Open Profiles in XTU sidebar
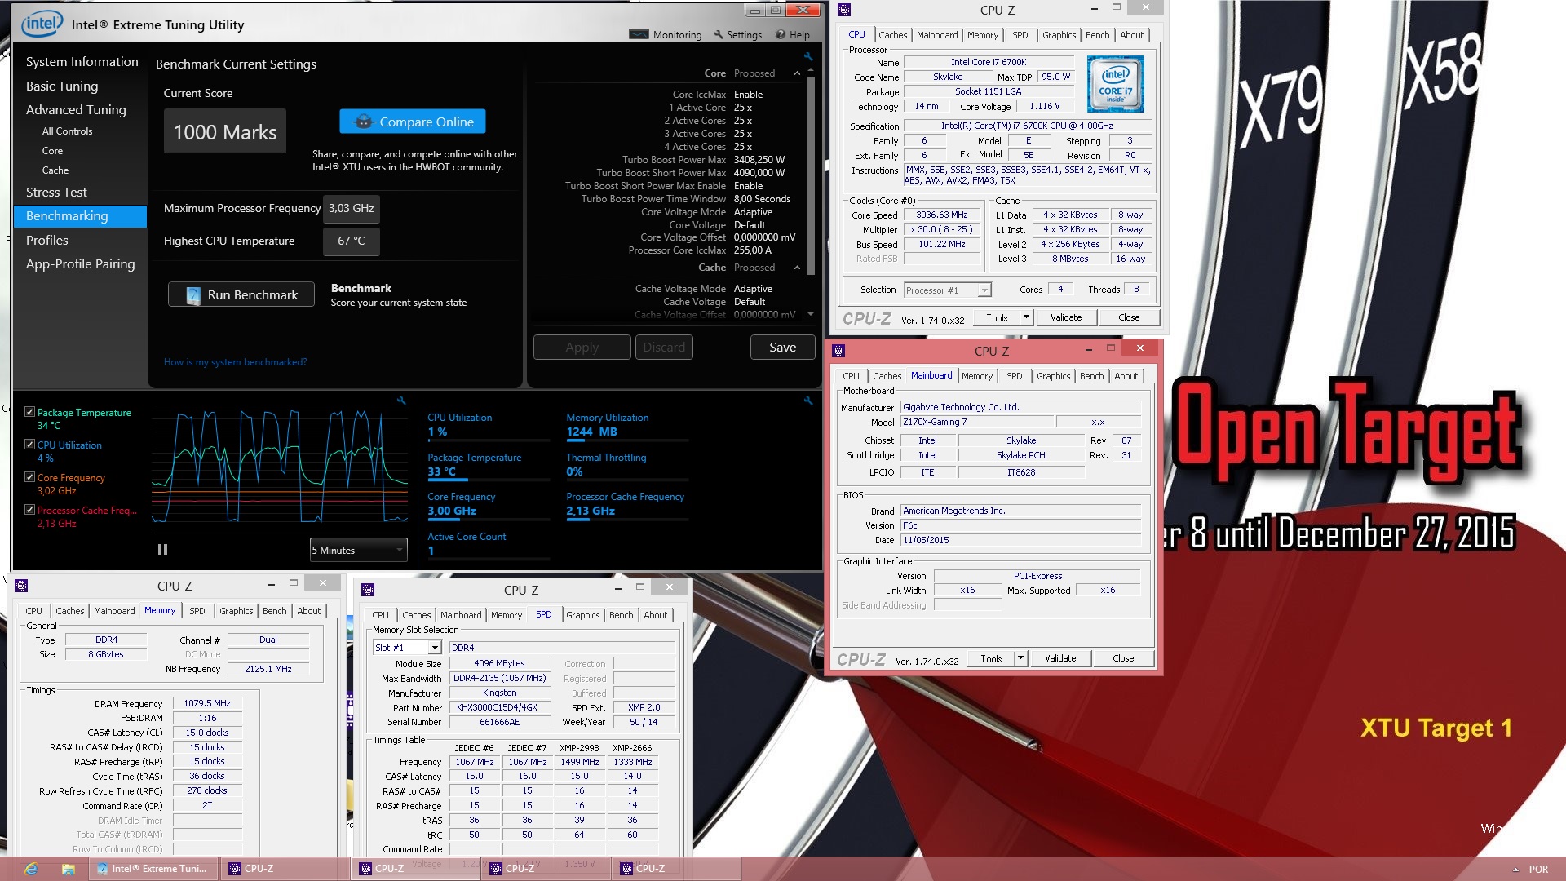Viewport: 1566px width, 881px height. coord(46,240)
